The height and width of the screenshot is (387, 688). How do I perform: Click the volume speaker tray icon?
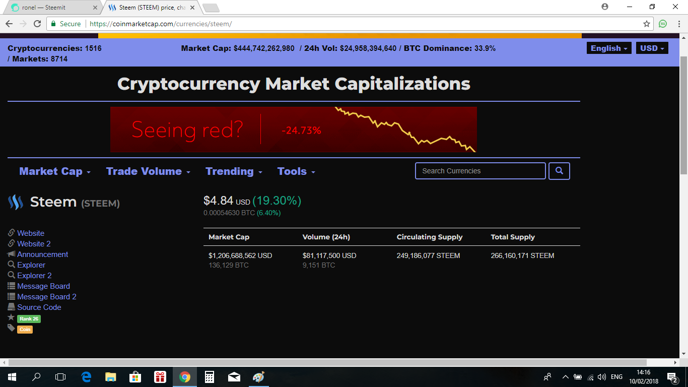601,377
